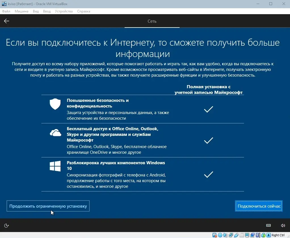Screen dimensions: 290x238
Task: Click the 'Бесплатный доступ к Office Online' heading
Action: click(112, 134)
